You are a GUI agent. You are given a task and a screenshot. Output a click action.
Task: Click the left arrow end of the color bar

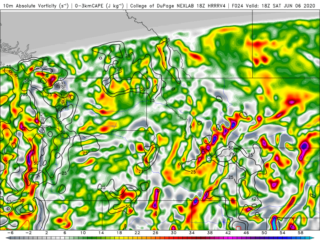[x=8, y=238]
